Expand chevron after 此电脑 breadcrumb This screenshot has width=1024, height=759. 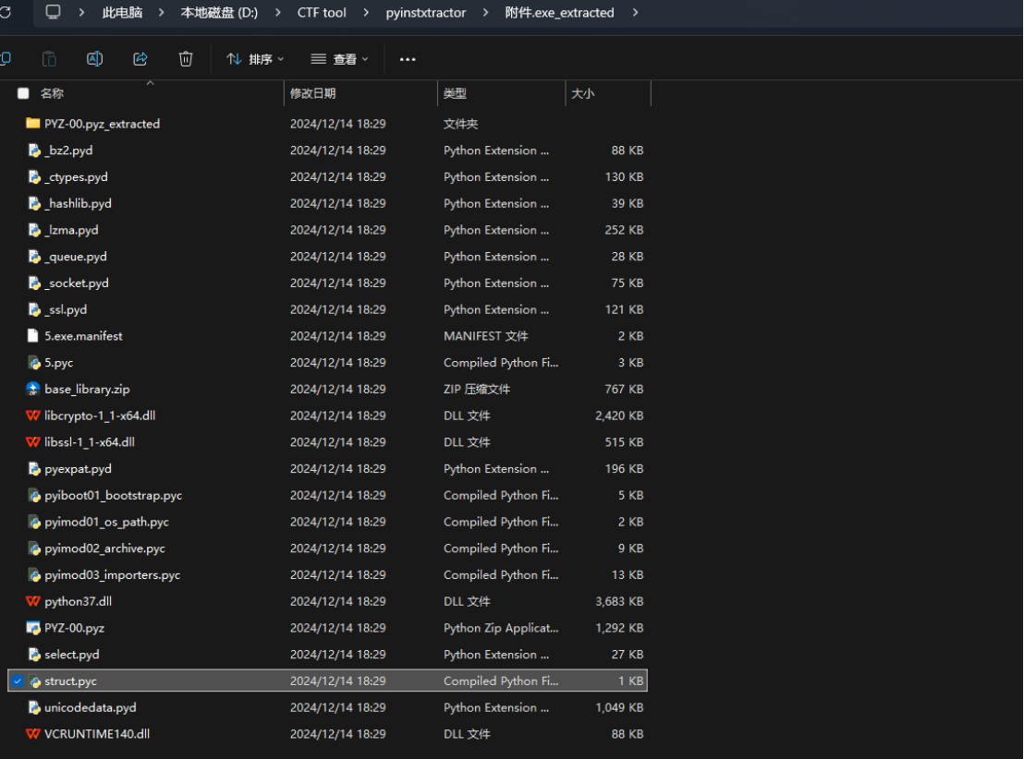click(x=162, y=12)
